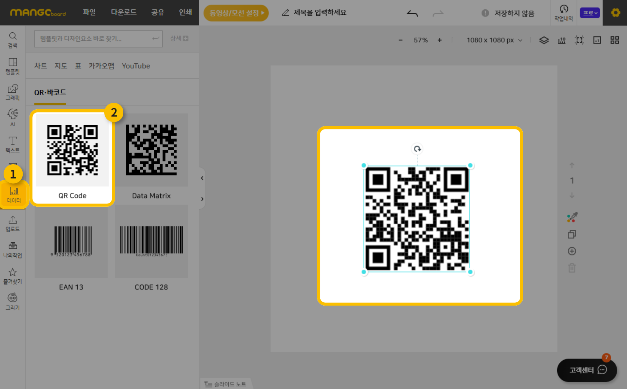The width and height of the screenshot is (627, 389).
Task: Open the AI tools sidebar icon
Action: [13, 118]
